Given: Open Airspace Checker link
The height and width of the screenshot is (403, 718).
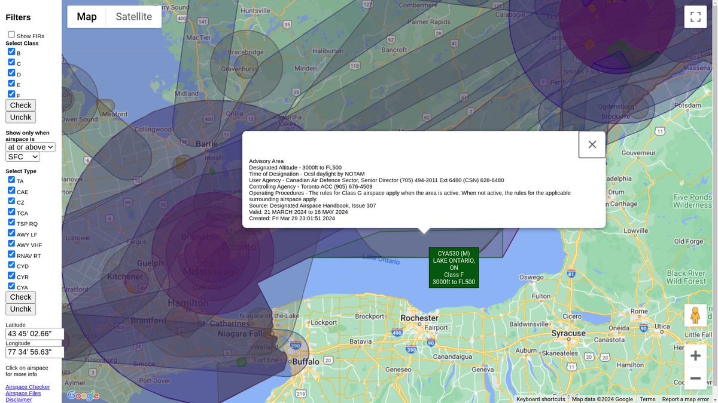Looking at the screenshot, I should tap(28, 387).
